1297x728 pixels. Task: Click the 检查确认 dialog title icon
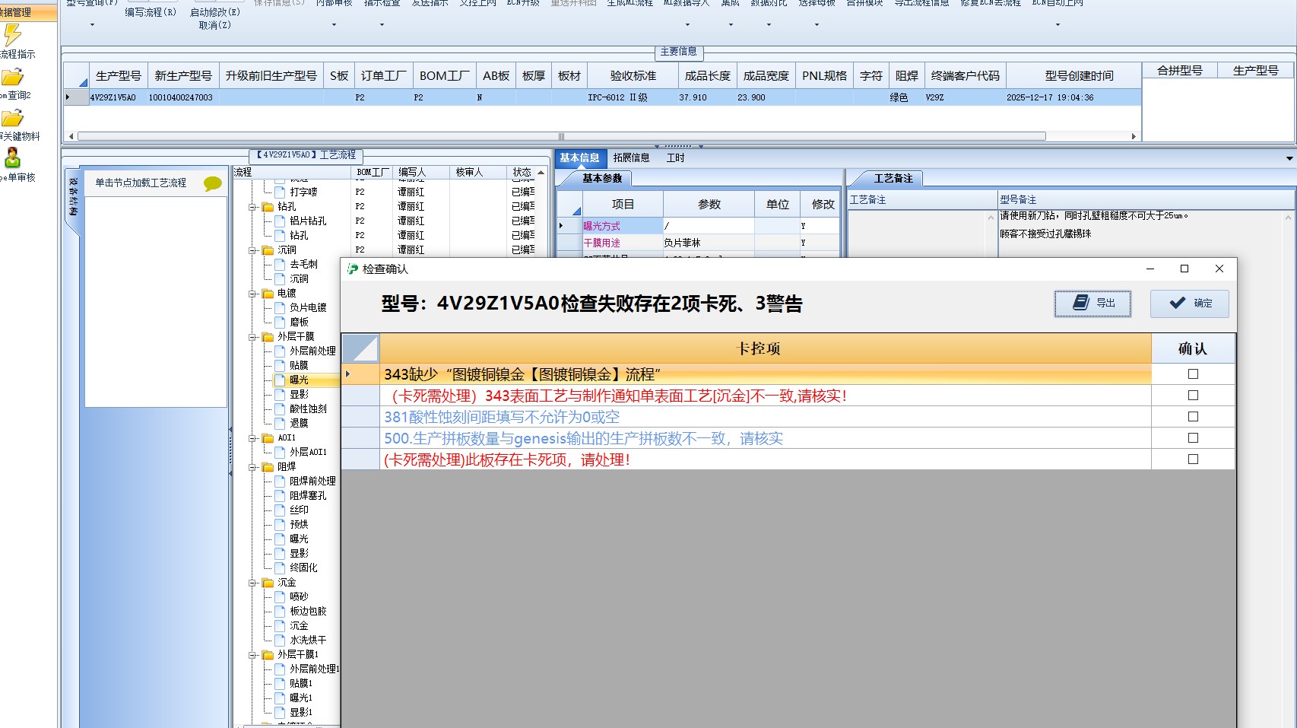point(353,269)
